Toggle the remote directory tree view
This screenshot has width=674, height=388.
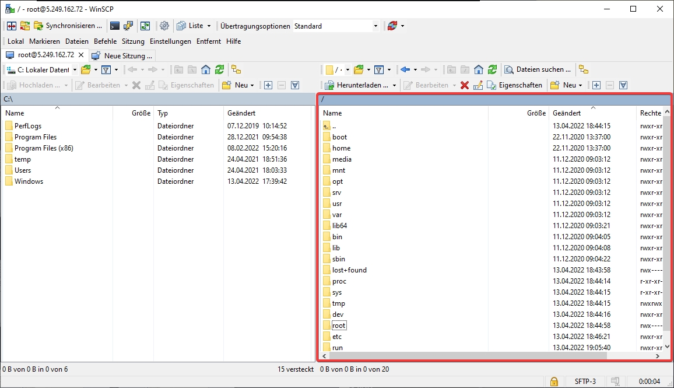pos(583,69)
